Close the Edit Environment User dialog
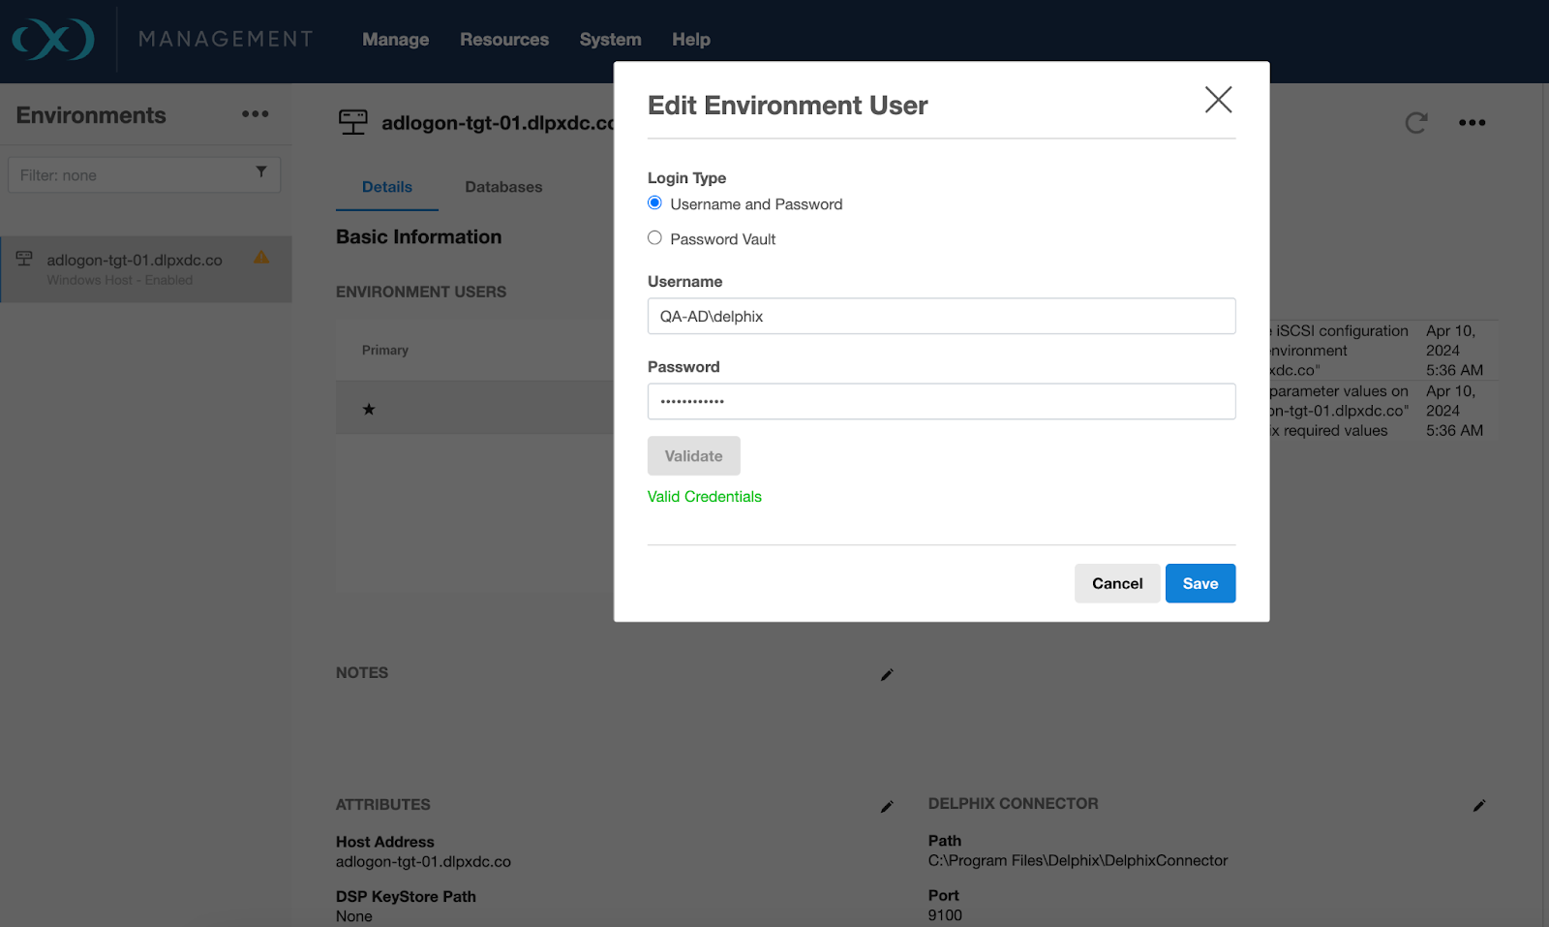The height and width of the screenshot is (927, 1549). point(1218,100)
